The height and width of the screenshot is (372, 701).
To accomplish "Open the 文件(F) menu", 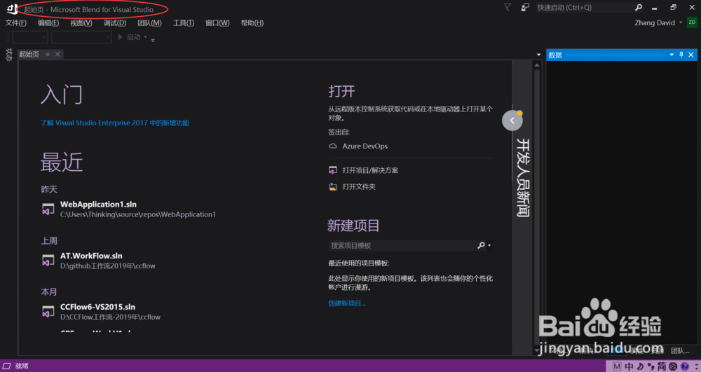I will point(15,23).
